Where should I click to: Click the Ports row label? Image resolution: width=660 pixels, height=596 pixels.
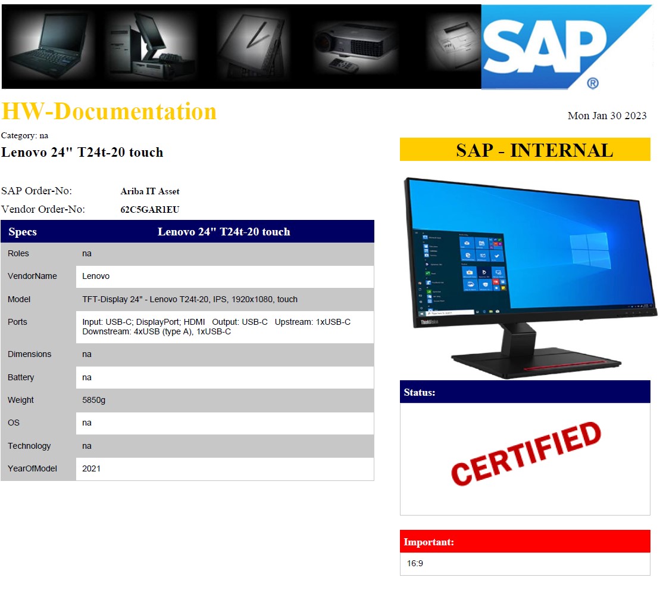pos(17,322)
